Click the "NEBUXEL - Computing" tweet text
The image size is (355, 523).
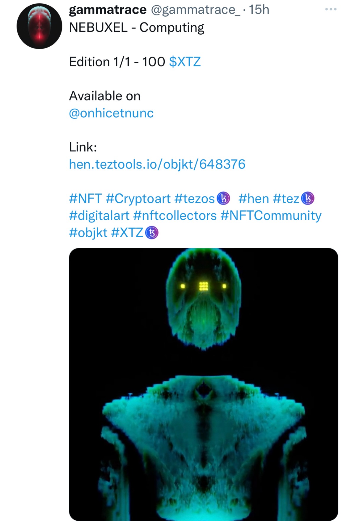point(136,28)
